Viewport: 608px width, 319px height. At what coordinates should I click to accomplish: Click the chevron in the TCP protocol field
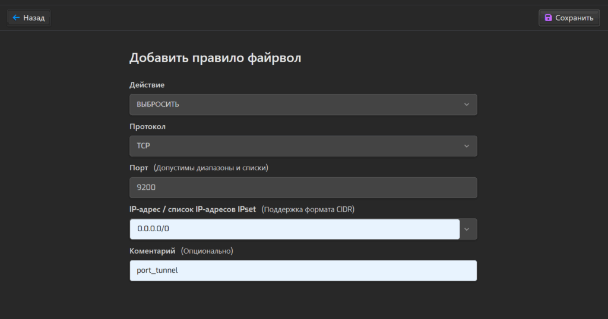click(x=467, y=146)
